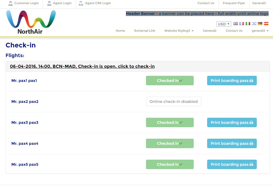The width and height of the screenshot is (273, 187).
Task: Open Contact Us in the main navigation bar
Action: [234, 31]
